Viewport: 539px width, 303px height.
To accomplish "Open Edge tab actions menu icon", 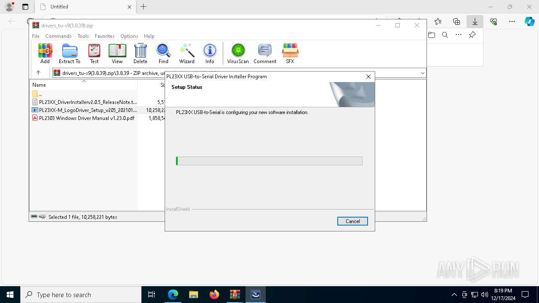I will tap(25, 7).
